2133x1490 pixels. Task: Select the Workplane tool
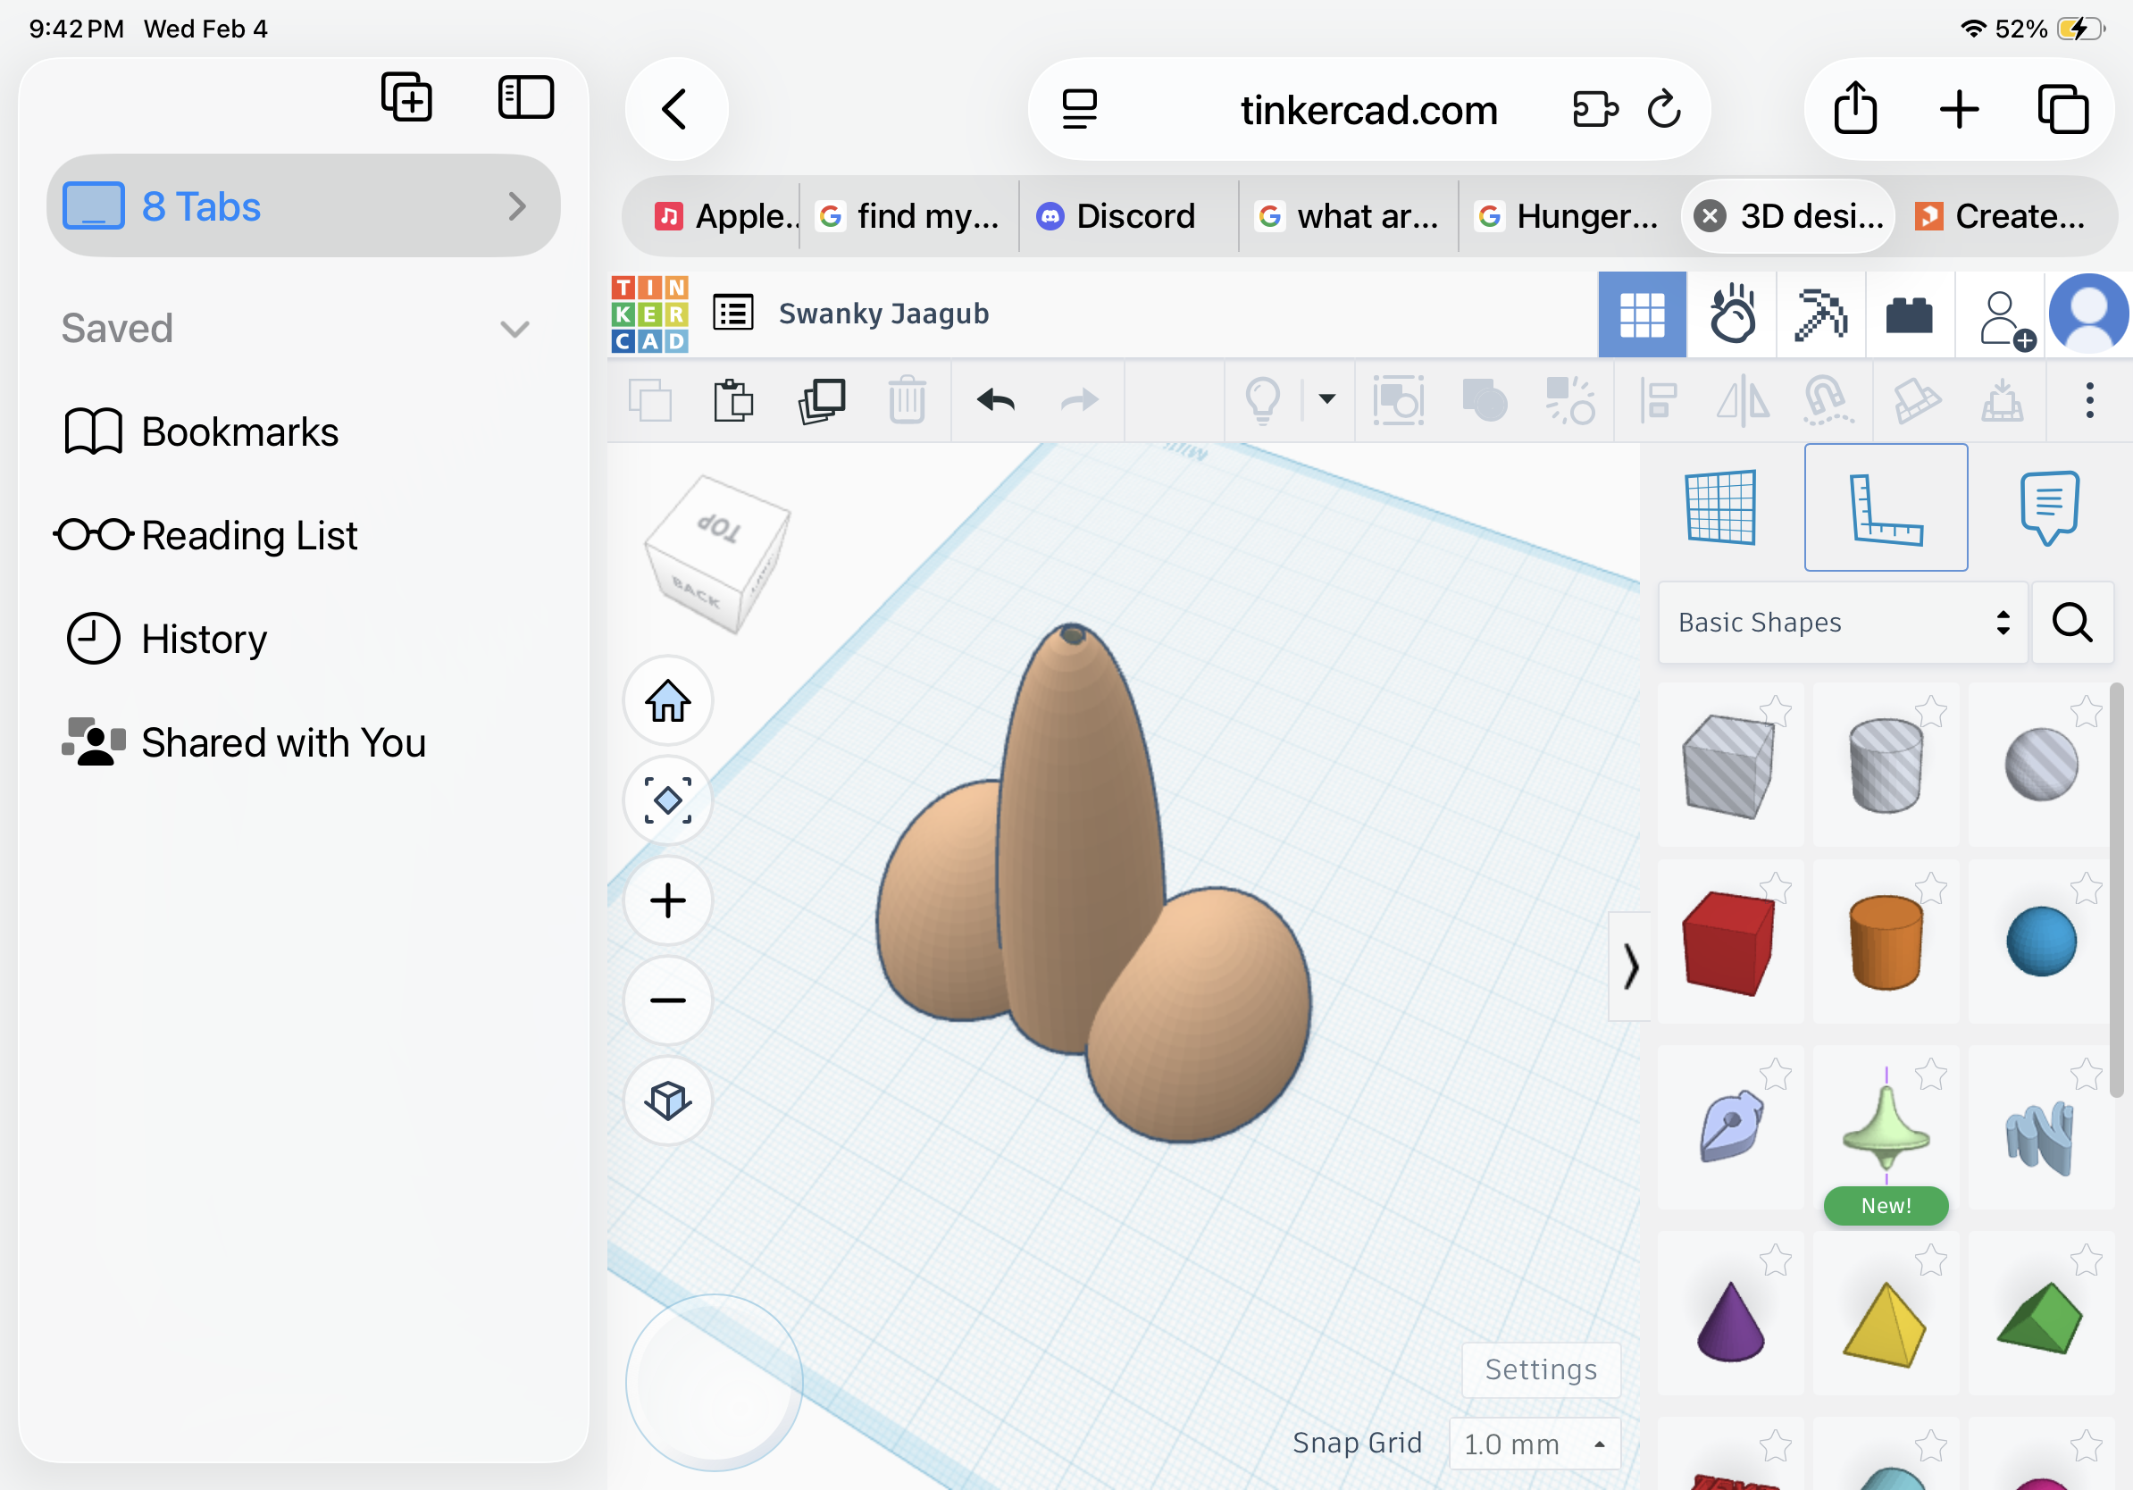1720,507
